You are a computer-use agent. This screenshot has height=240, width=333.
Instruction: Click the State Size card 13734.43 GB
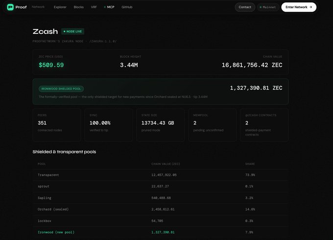click(160, 125)
